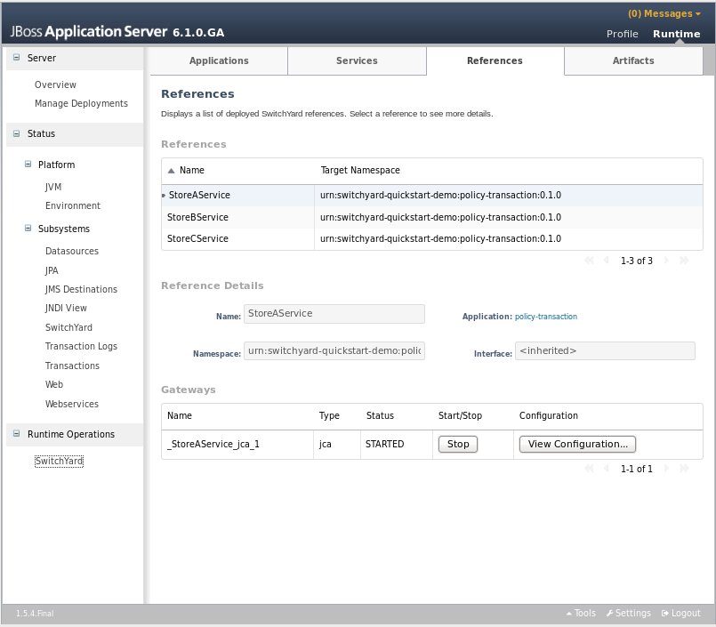This screenshot has height=627, width=716.
Task: Go to the Profile view
Action: click(x=622, y=34)
